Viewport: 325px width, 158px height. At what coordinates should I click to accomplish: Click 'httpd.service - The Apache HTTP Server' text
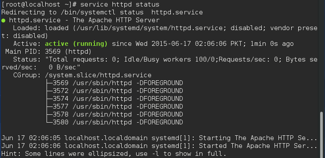84,20
